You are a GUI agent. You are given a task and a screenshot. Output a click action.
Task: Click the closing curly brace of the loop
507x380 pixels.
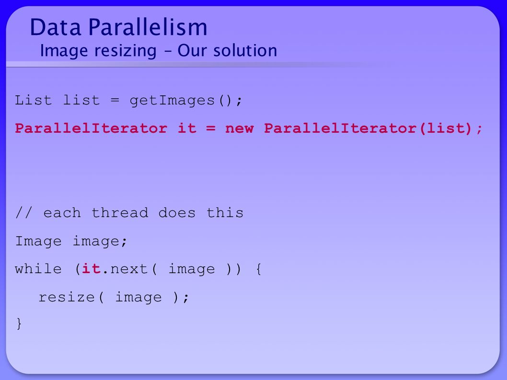pos(19,323)
